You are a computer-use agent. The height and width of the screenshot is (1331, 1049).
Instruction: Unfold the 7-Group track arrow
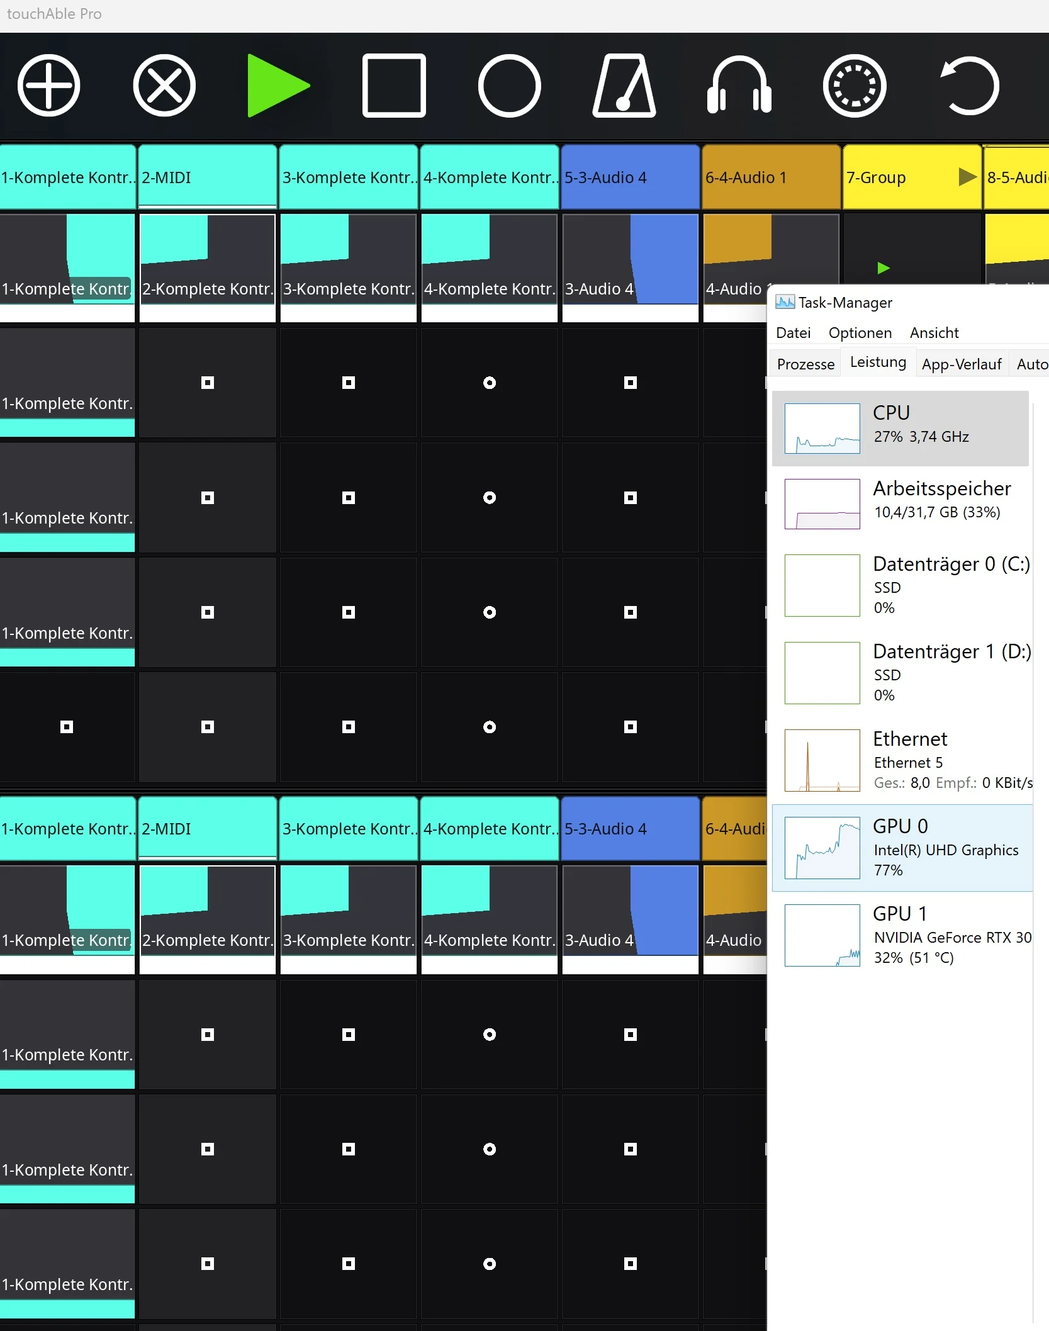tap(967, 177)
